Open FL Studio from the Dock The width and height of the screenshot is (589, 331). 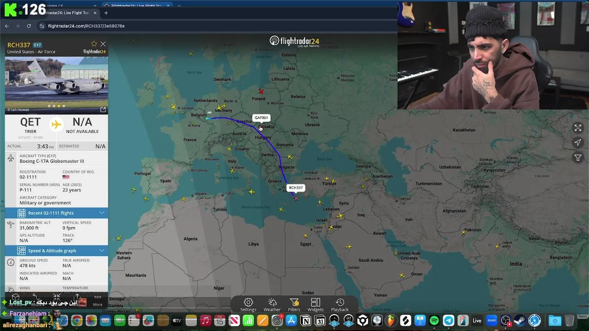click(x=391, y=321)
